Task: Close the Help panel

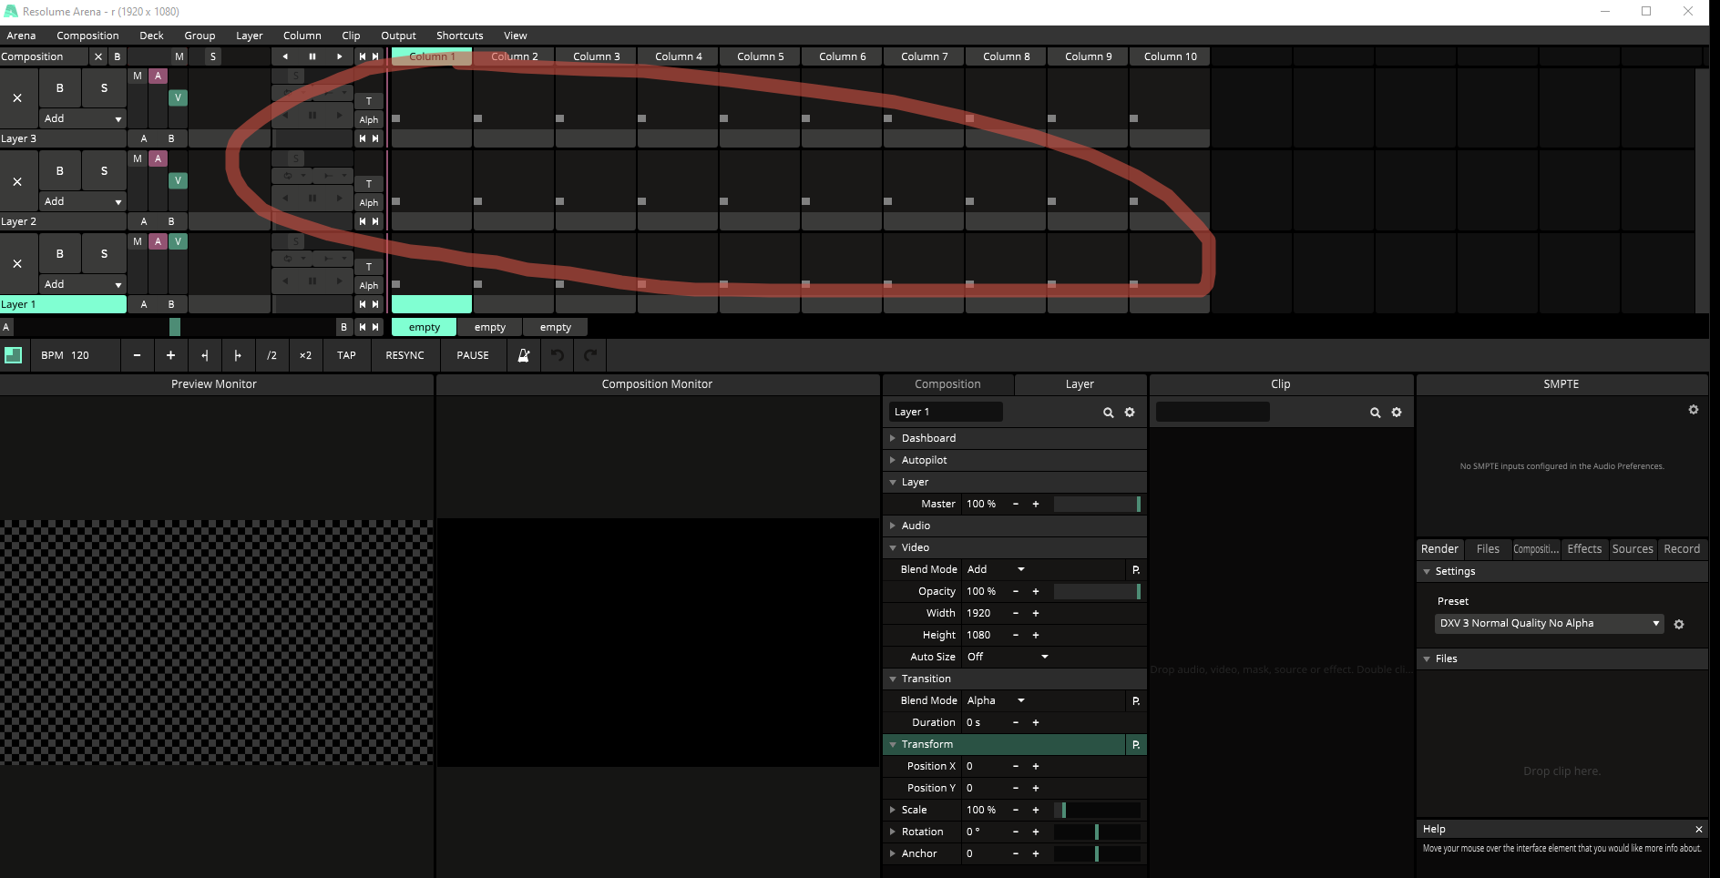Action: pyautogui.click(x=1698, y=829)
